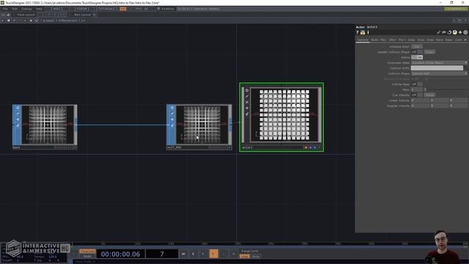Set Range Limit to Loop
The width and height of the screenshot is (469, 264).
(x=244, y=257)
